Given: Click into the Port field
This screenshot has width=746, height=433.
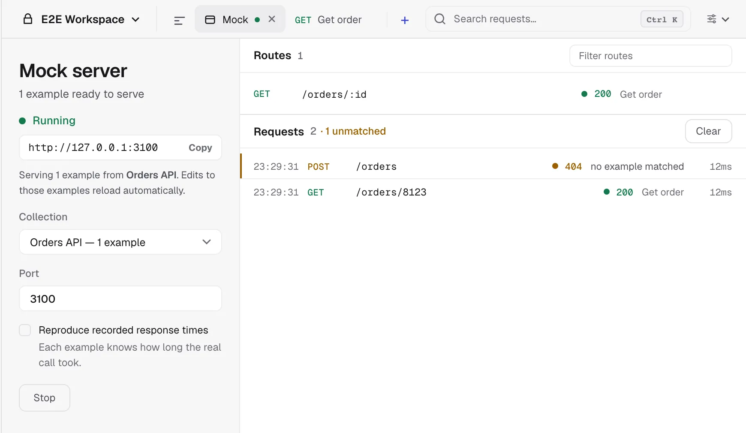Looking at the screenshot, I should click(120, 299).
